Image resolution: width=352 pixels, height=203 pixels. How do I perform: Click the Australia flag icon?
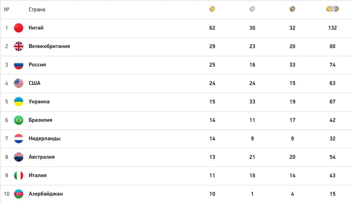click(x=19, y=157)
